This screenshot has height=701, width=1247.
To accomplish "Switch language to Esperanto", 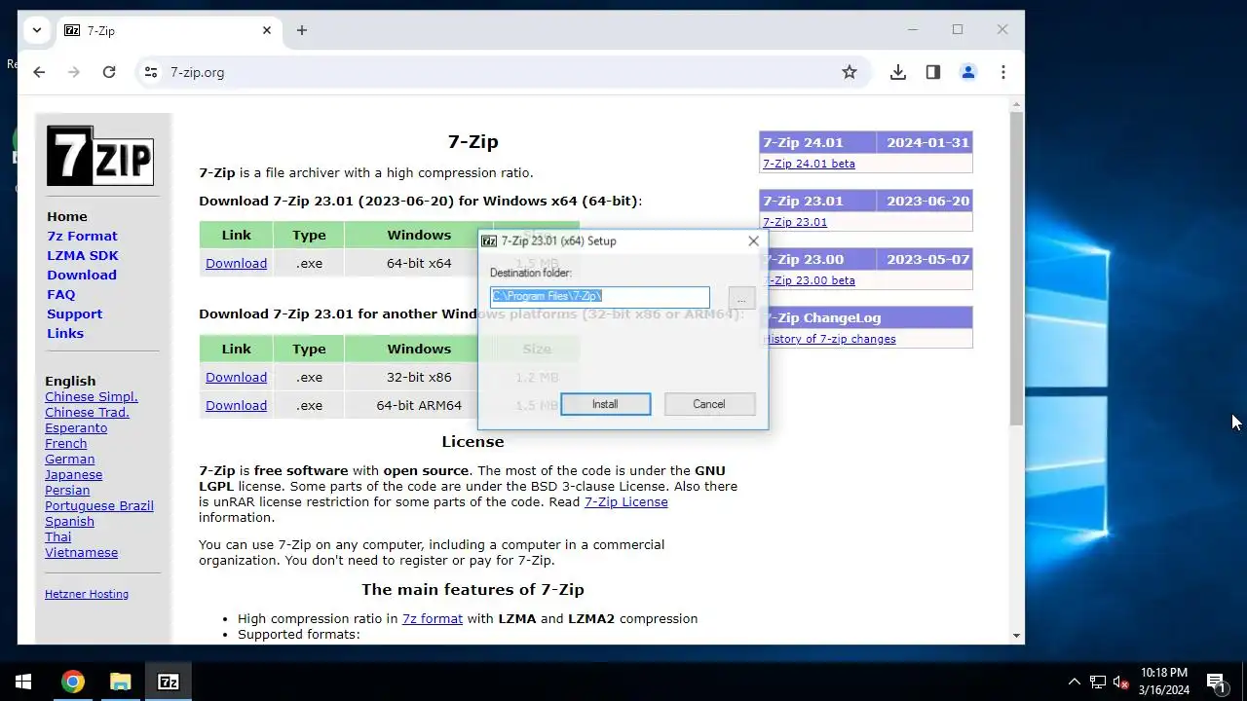I will coord(76,427).
